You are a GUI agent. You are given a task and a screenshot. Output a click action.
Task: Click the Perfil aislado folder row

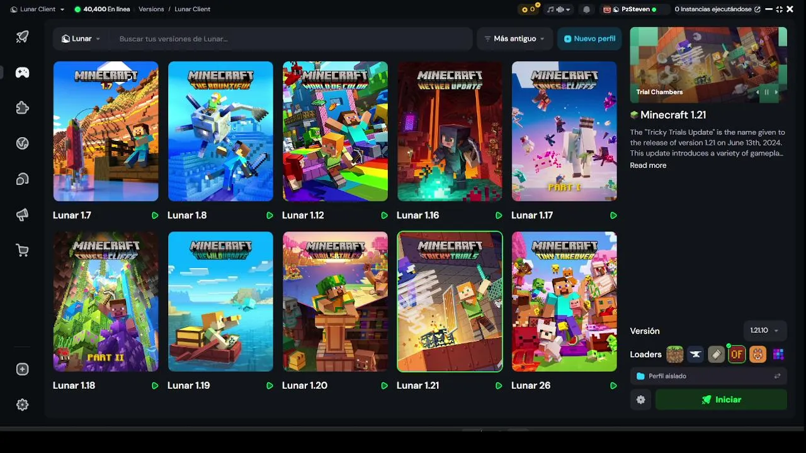tap(708, 376)
